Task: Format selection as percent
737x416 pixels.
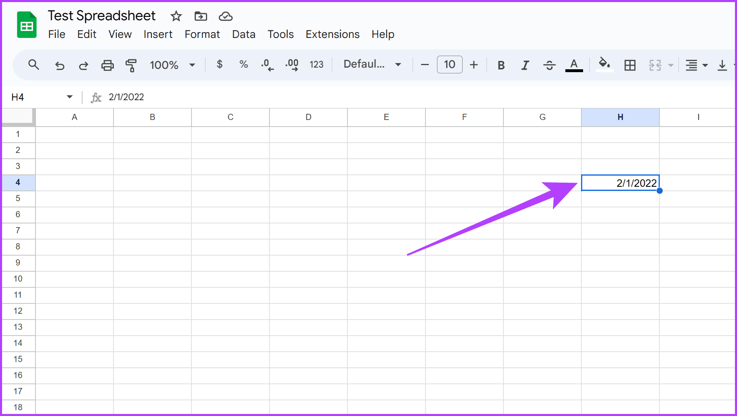Action: (243, 64)
